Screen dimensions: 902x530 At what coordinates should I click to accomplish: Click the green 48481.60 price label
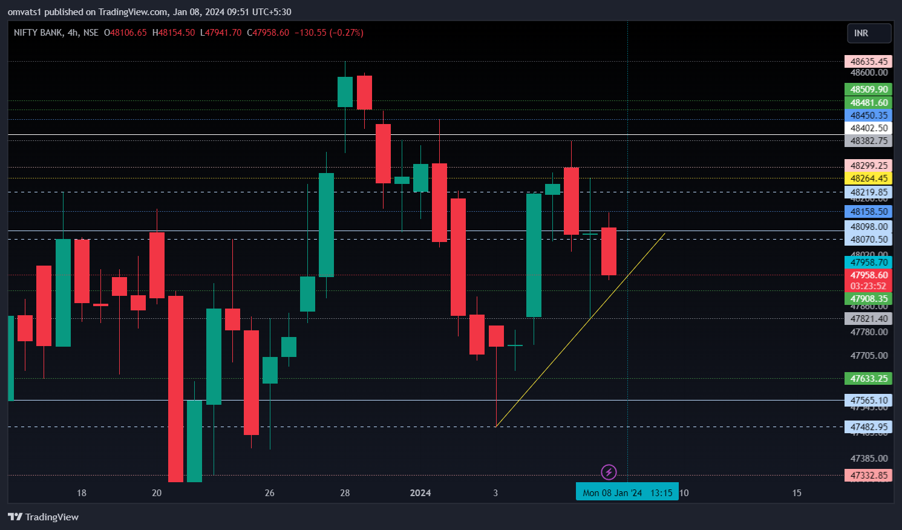point(868,103)
